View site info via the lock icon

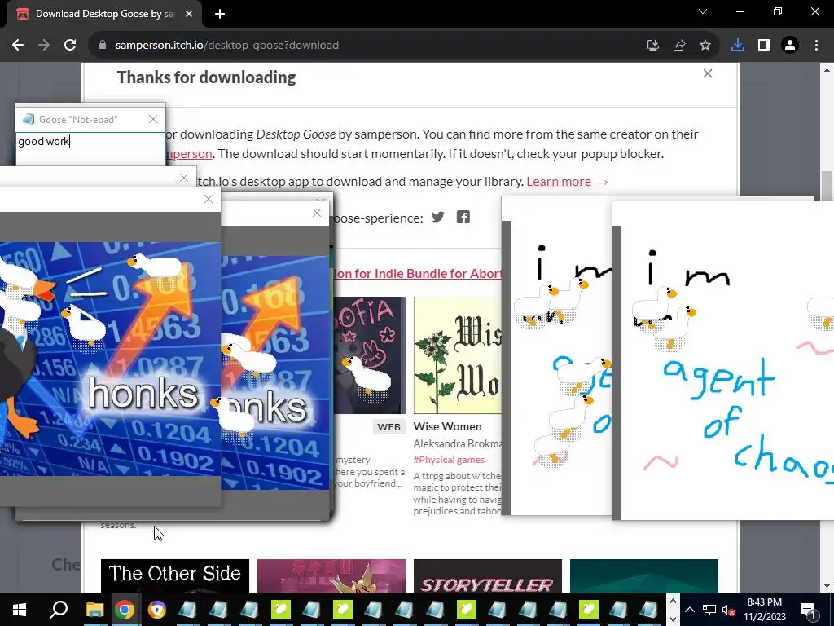[103, 46]
